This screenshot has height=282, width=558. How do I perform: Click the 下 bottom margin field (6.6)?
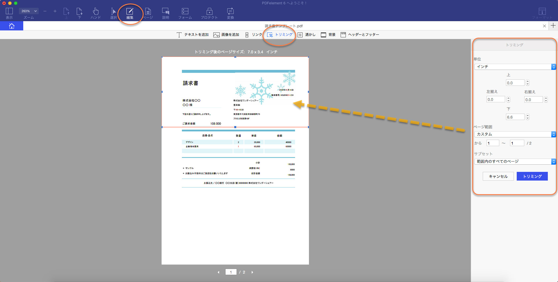click(515, 117)
